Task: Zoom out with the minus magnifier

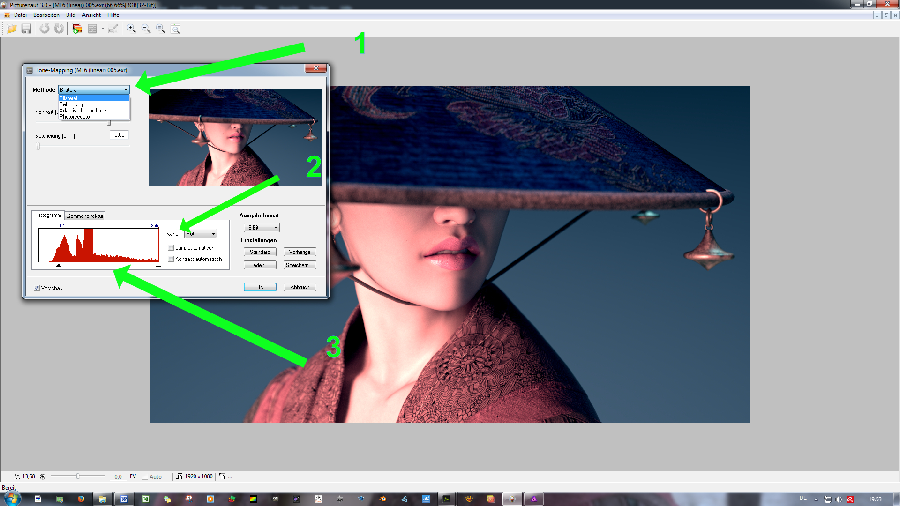Action: pyautogui.click(x=146, y=29)
